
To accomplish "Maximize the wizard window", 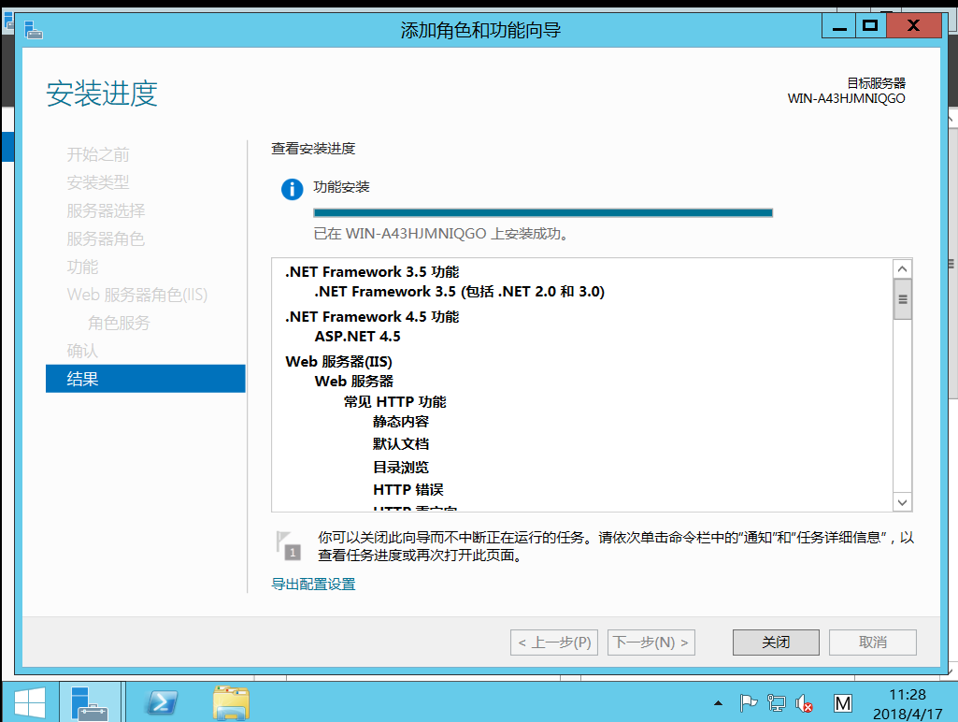I will point(870,26).
